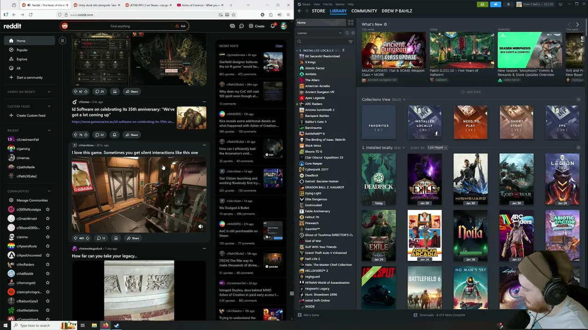This screenshot has width=588, height=330.
Task: Click Reddit Find anything search field
Action: tap(120, 26)
